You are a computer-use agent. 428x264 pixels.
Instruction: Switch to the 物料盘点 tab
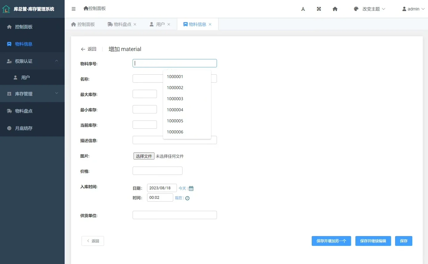pyautogui.click(x=122, y=24)
